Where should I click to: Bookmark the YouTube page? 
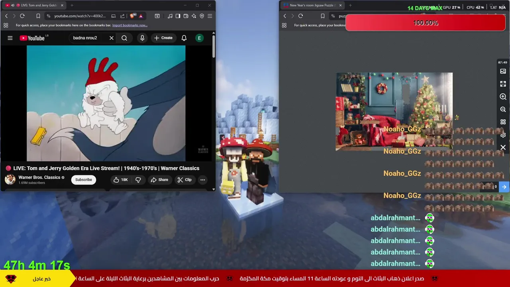(38, 16)
